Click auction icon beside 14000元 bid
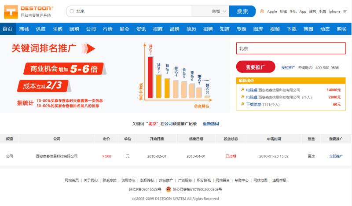352x206 pixels. 242,90
